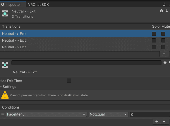The image size is (170, 126).
Task: Click the transition icon beside header title
Action: [x=5, y=13]
